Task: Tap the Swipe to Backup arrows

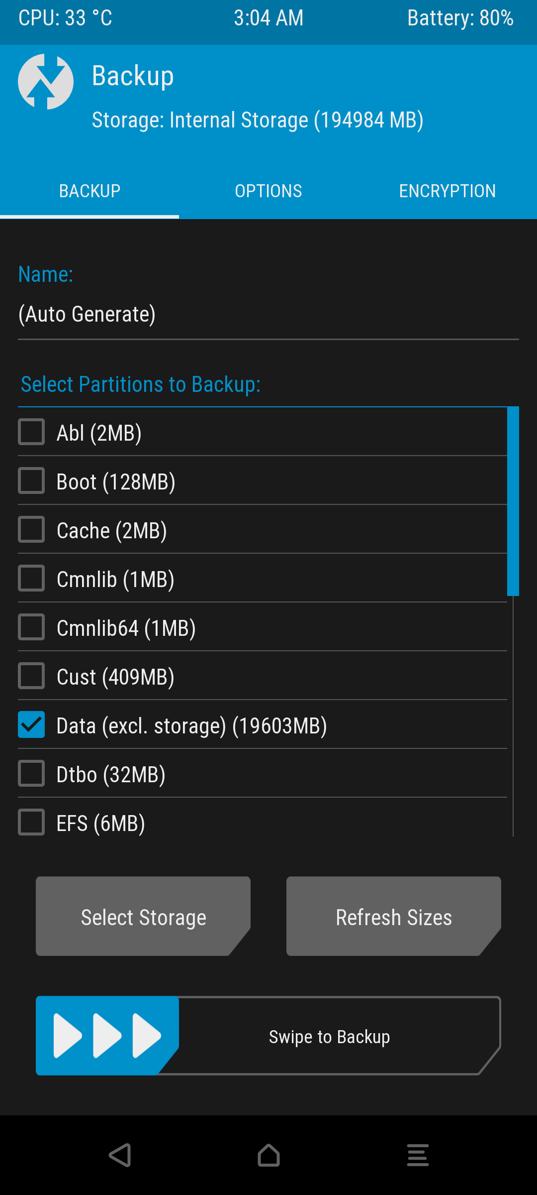Action: [x=107, y=1036]
